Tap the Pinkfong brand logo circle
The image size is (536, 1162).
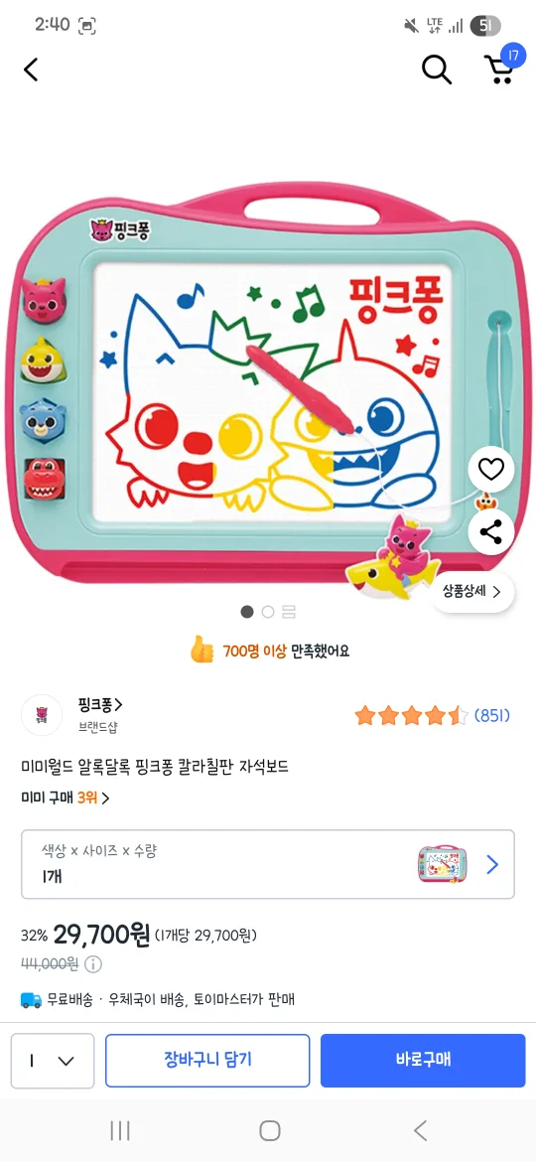point(43,715)
